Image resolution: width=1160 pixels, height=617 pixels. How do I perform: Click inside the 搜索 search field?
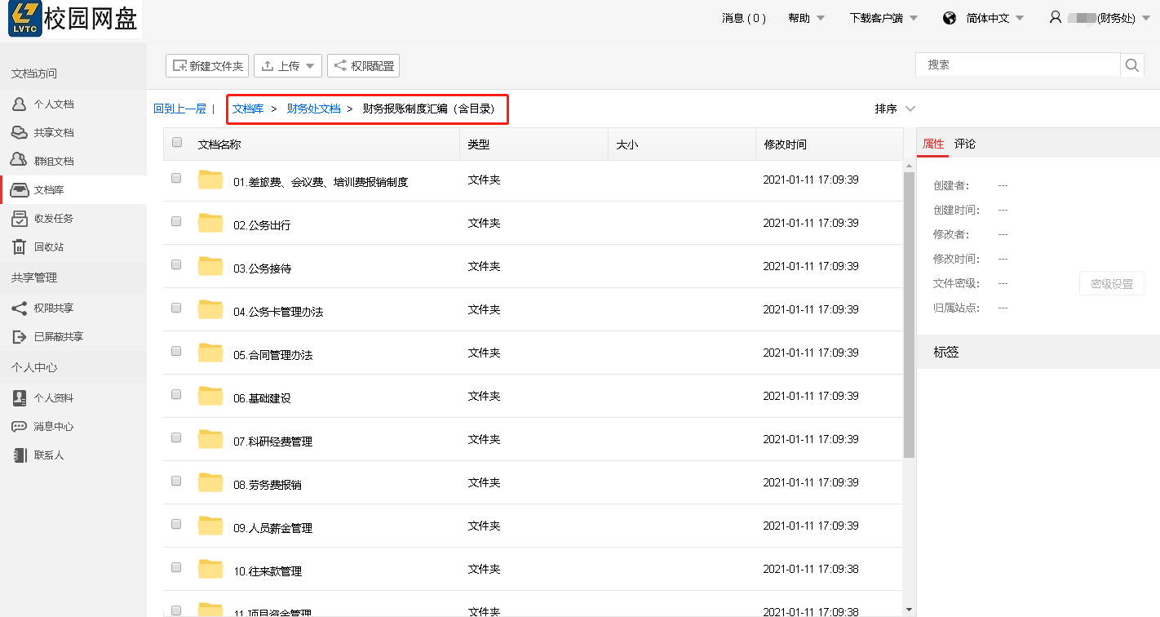tap(1018, 65)
